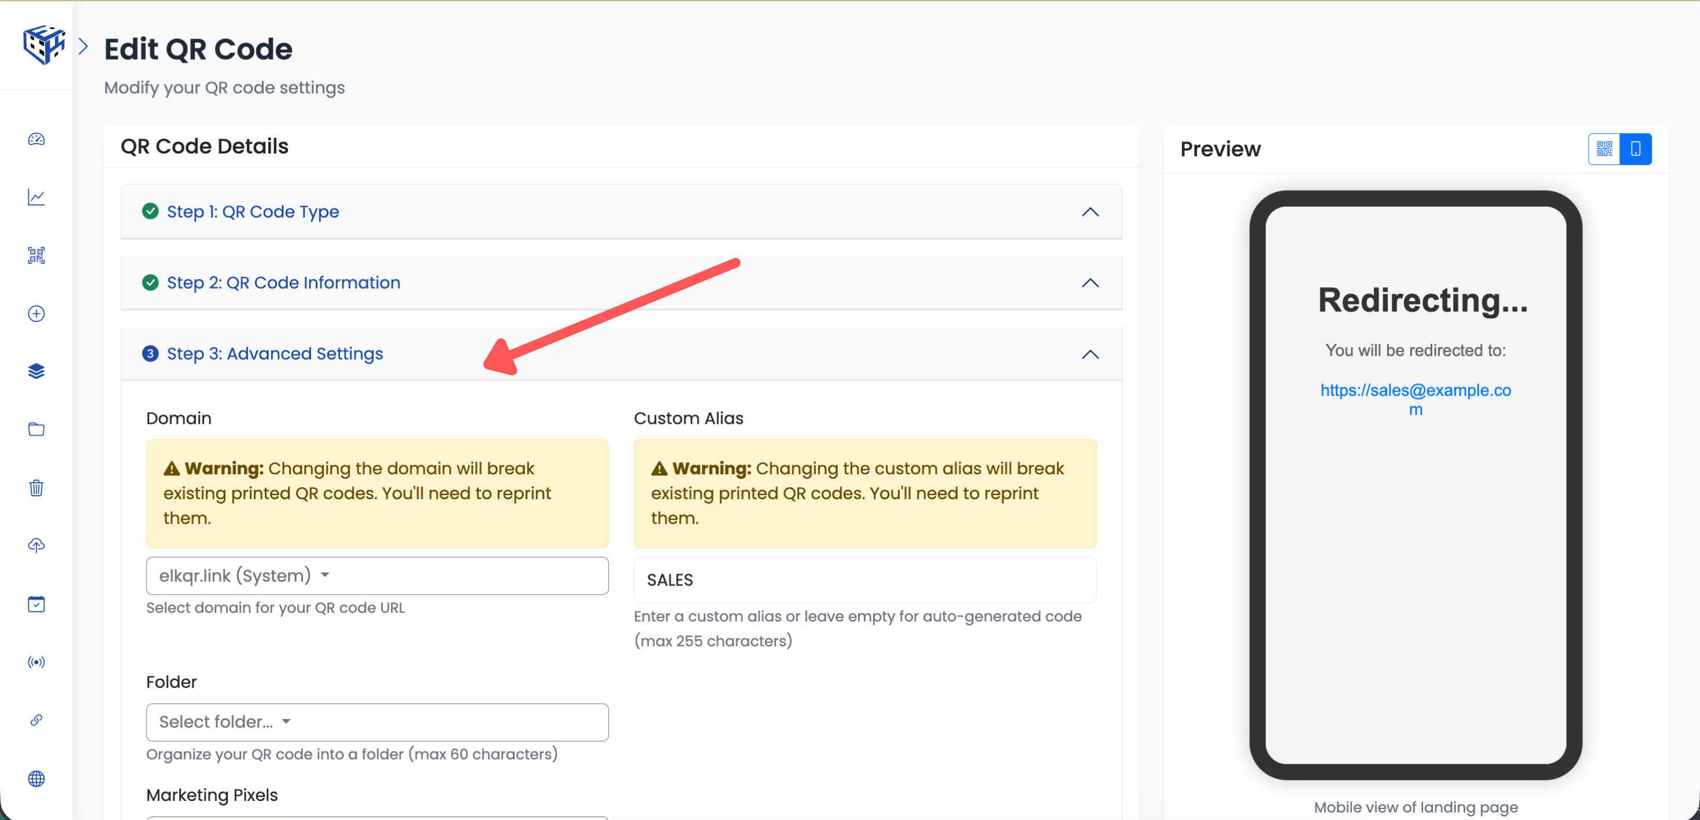
Task: Open the bulk layers sidebar icon
Action: tap(37, 371)
